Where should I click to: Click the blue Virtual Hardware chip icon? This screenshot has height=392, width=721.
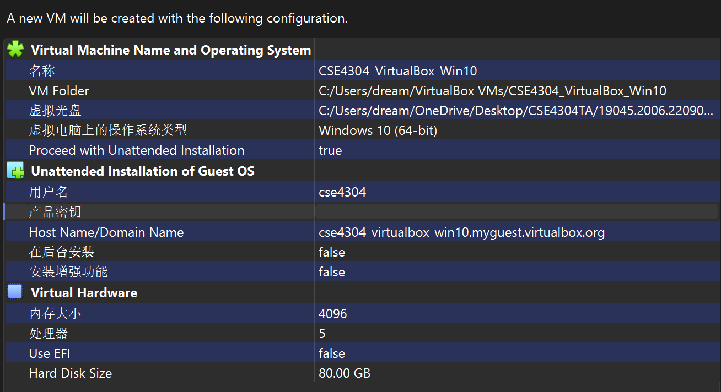(x=15, y=292)
